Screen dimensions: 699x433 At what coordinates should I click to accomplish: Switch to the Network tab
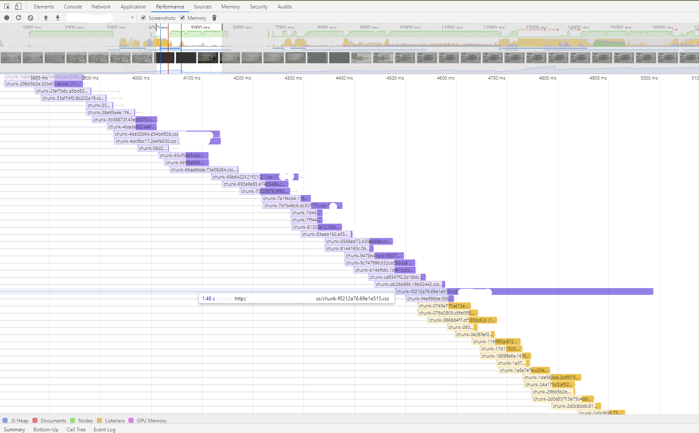(101, 6)
